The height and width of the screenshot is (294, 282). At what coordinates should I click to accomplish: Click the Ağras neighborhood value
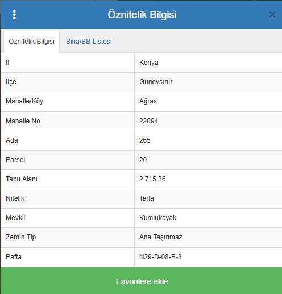click(x=148, y=101)
